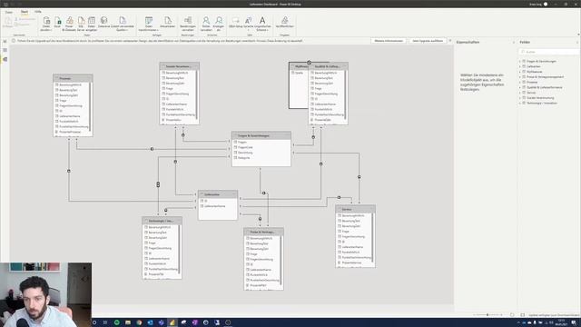
Task: Open Q&A-Setup
Action: 235,22
